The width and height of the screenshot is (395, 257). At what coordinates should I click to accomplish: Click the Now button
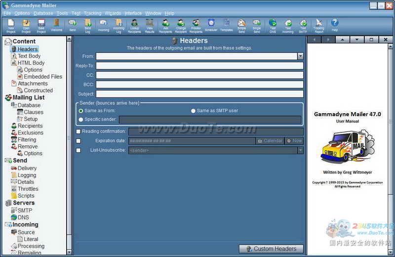(x=294, y=141)
